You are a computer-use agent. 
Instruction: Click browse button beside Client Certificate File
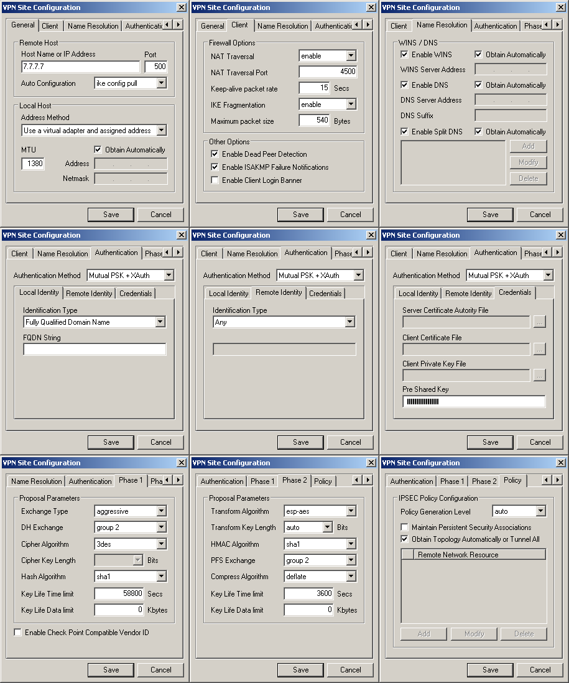point(539,349)
